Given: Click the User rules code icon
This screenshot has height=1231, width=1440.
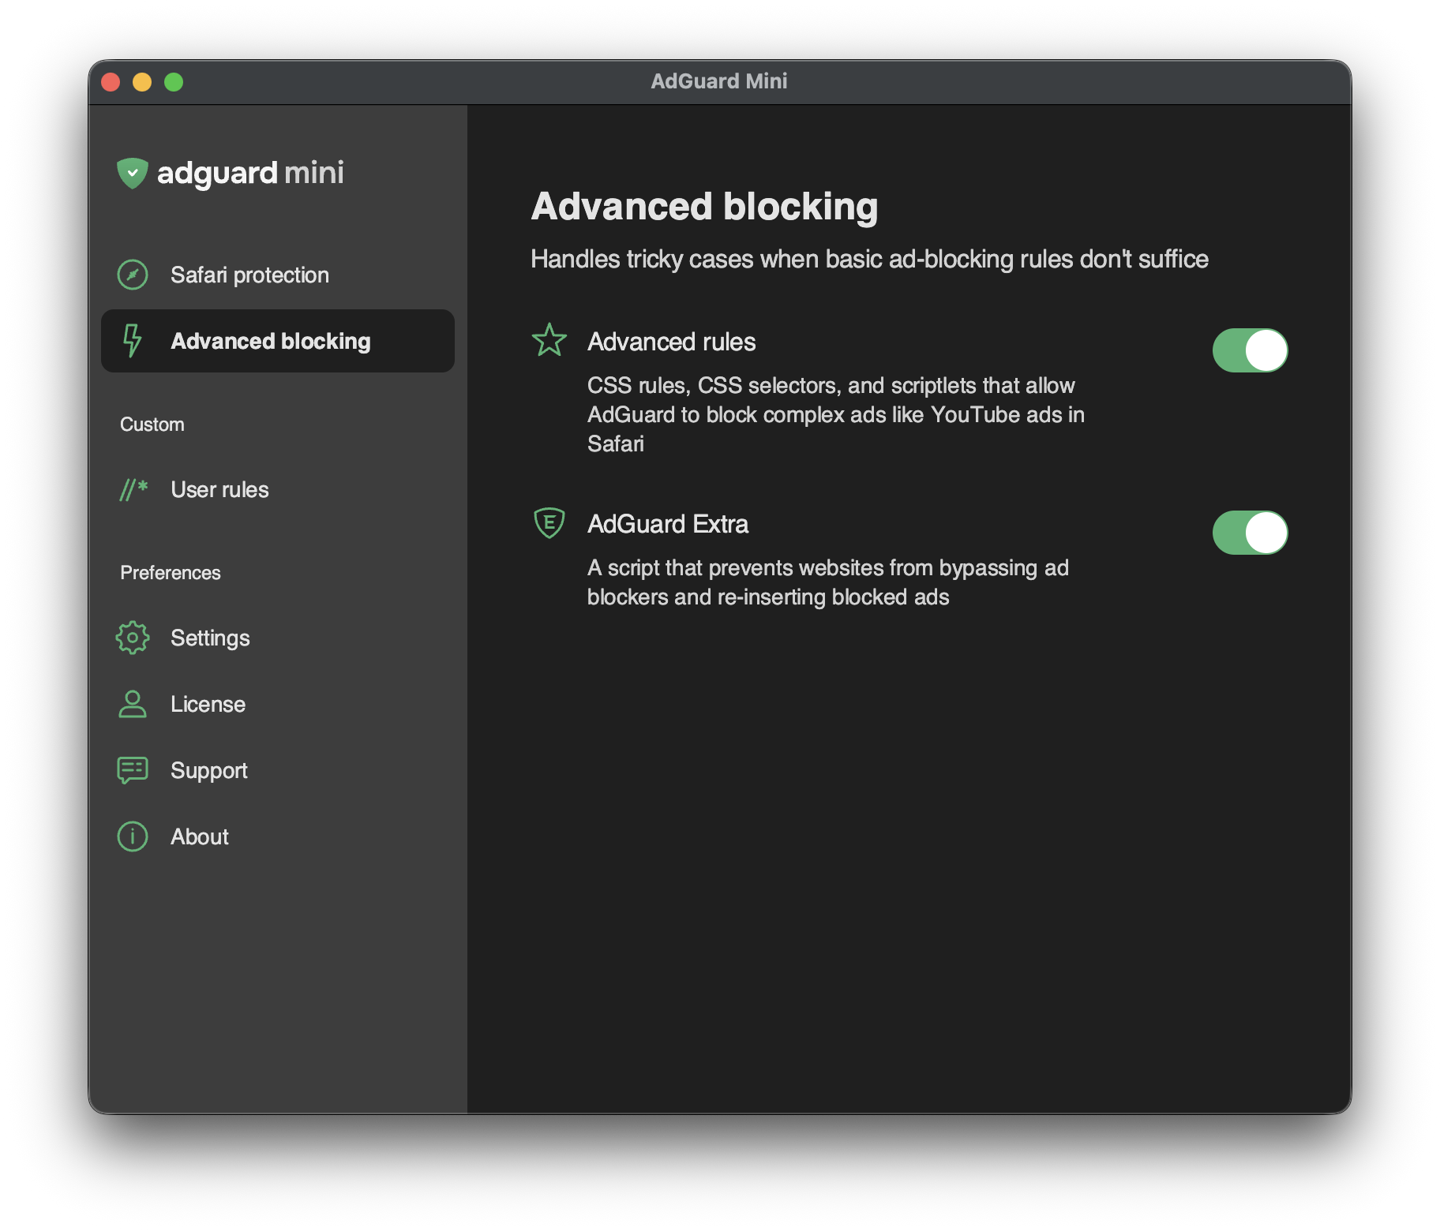Looking at the screenshot, I should point(133,489).
